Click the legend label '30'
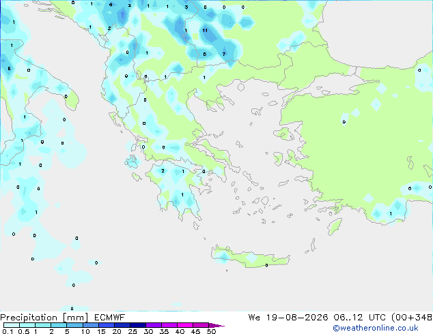 [148, 331]
